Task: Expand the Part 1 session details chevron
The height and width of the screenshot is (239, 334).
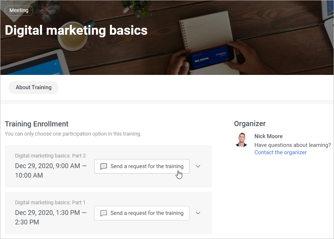Action: (198, 213)
